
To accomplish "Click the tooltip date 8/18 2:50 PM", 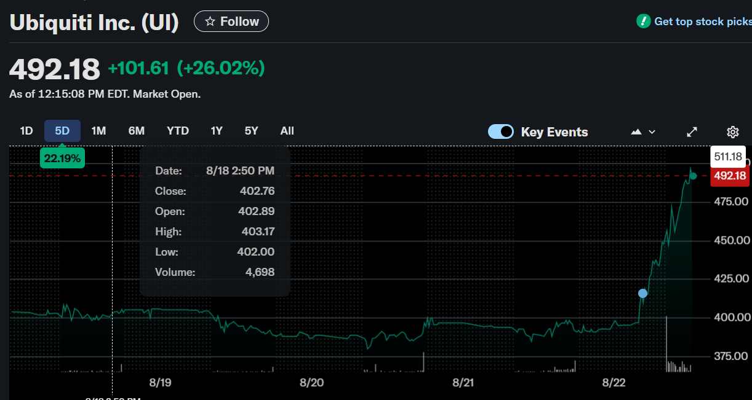I will 240,171.
